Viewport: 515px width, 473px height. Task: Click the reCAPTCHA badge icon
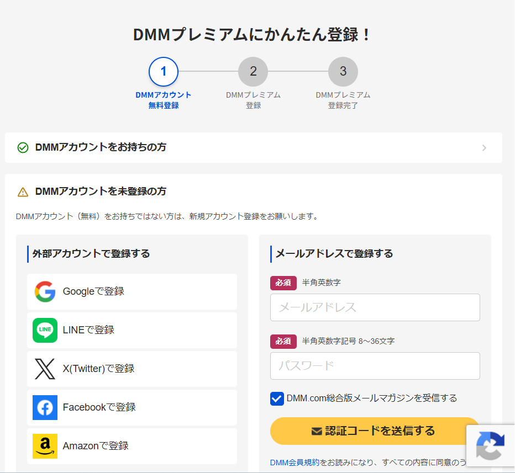[490, 446]
